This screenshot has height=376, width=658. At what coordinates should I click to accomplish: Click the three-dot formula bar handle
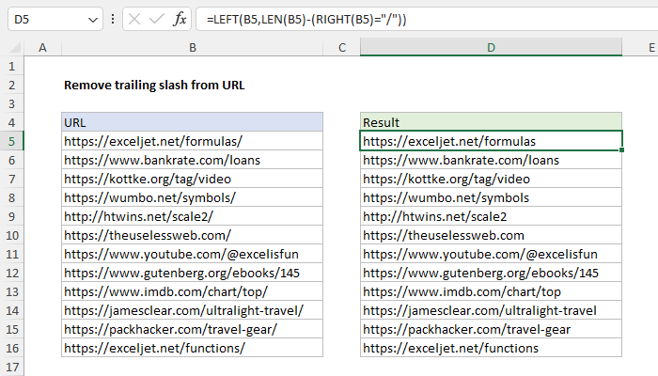click(x=113, y=20)
